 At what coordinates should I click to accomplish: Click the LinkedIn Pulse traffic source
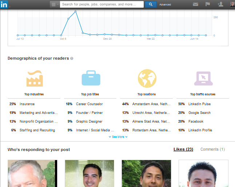point(199,104)
